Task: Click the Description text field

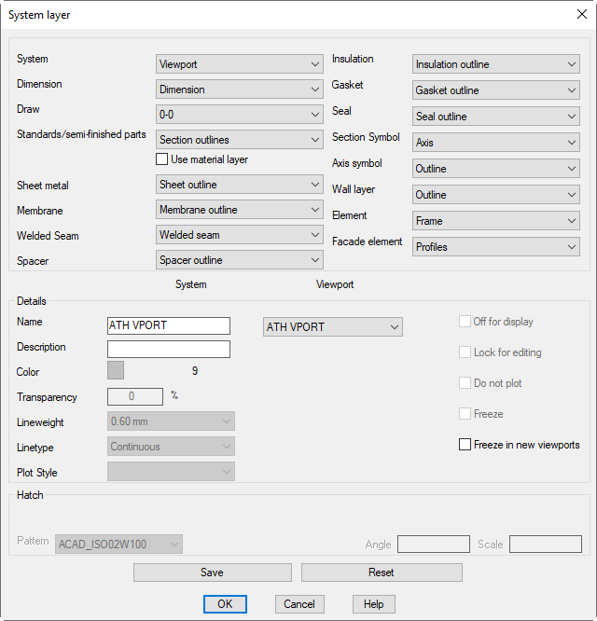Action: [169, 349]
